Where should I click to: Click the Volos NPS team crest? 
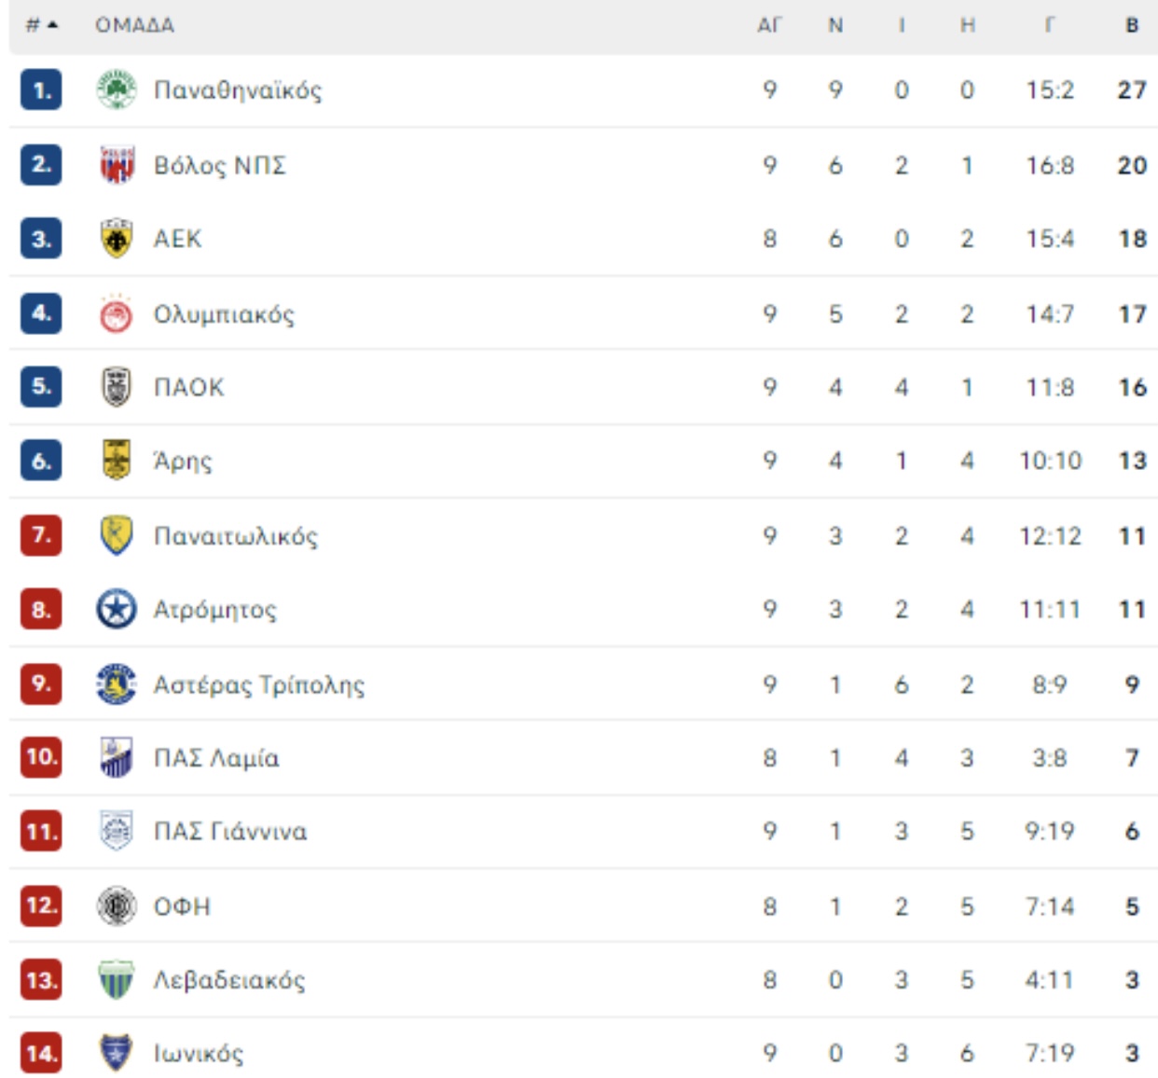(117, 165)
